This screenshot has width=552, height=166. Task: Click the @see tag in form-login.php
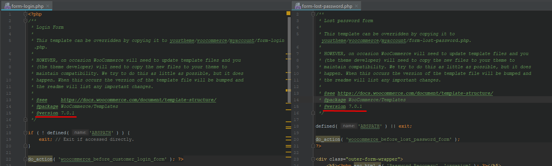pos(42,100)
